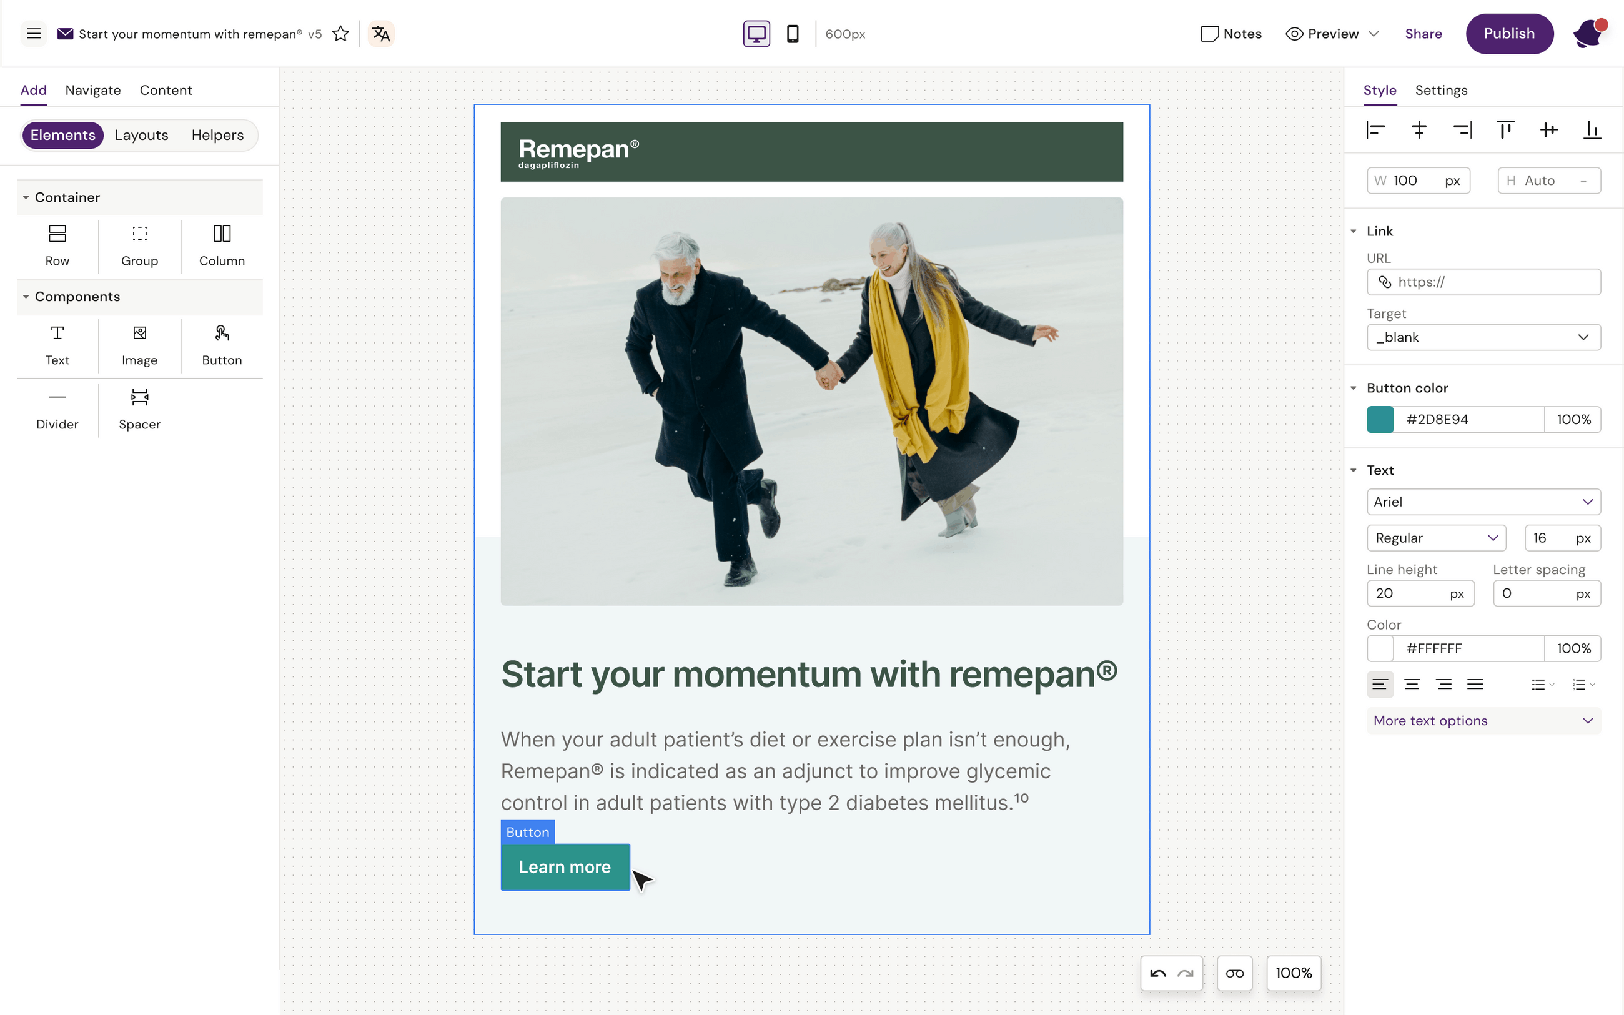Align element to the top
The height and width of the screenshot is (1015, 1624).
(1505, 129)
